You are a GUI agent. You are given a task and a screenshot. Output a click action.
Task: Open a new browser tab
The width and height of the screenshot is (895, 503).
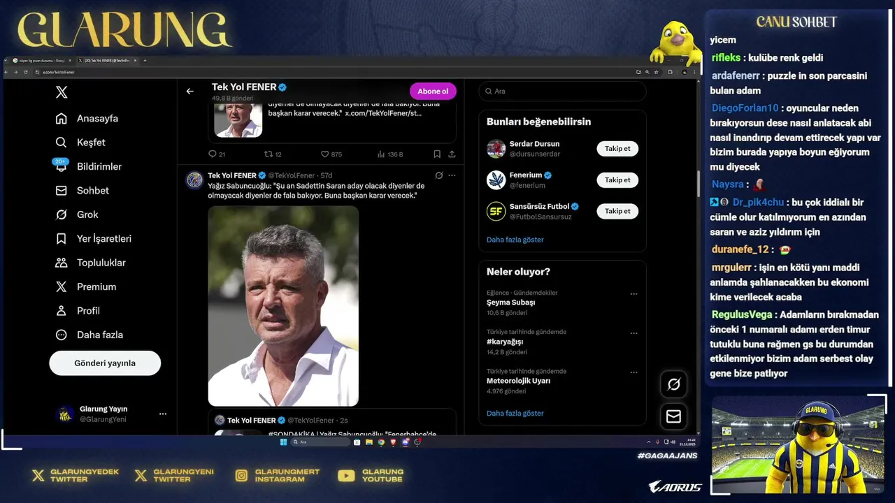coord(145,61)
